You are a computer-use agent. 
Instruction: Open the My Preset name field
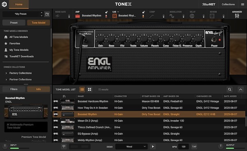[21, 14]
